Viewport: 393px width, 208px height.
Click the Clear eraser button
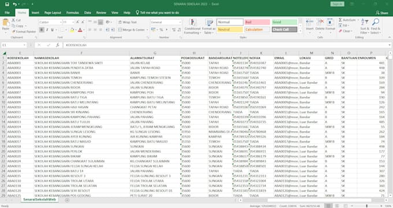(x=346, y=31)
